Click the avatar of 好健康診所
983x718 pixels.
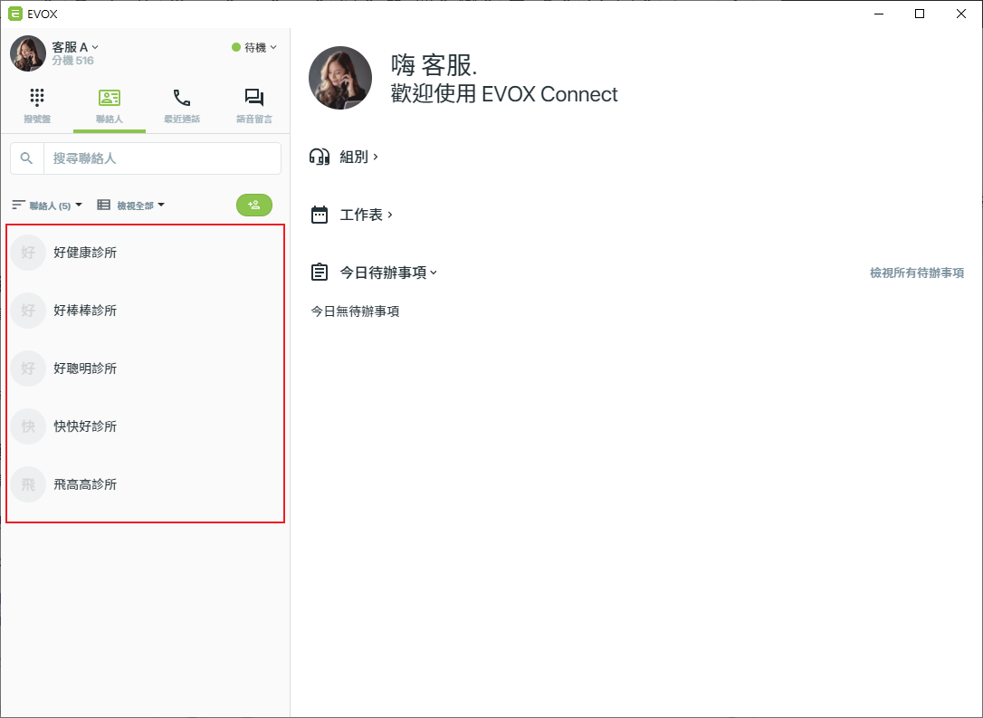(x=28, y=252)
